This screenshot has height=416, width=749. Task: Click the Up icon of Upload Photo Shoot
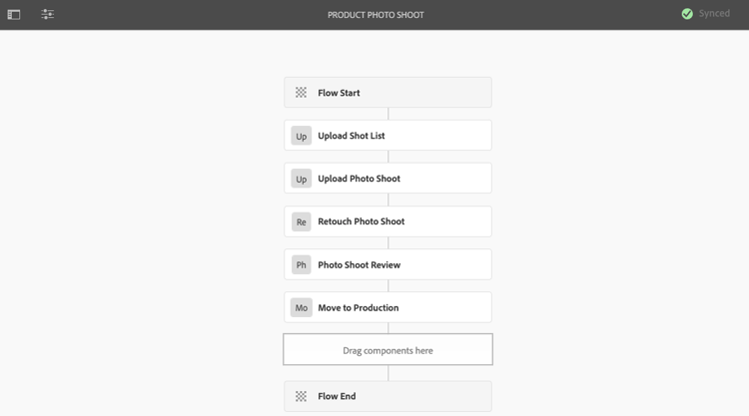coord(302,179)
